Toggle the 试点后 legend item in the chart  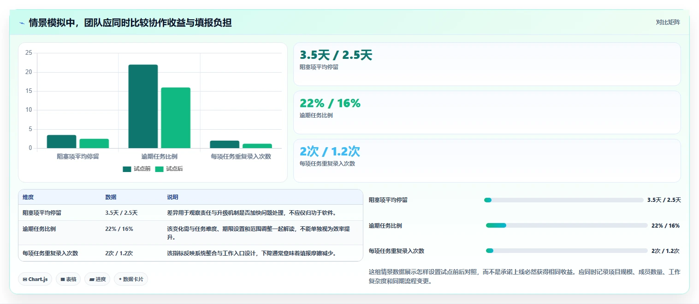point(169,169)
